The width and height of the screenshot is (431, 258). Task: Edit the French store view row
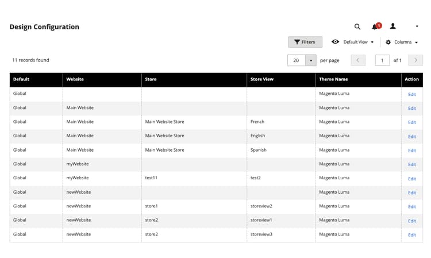(x=412, y=122)
